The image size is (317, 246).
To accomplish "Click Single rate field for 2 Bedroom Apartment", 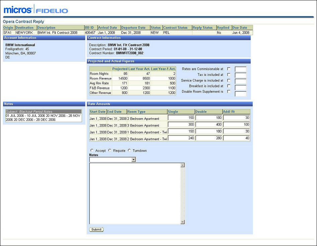I will (181, 118).
